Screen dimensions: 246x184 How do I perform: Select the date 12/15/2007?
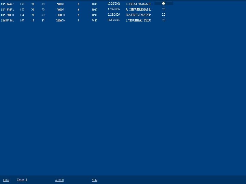coord(114,20)
